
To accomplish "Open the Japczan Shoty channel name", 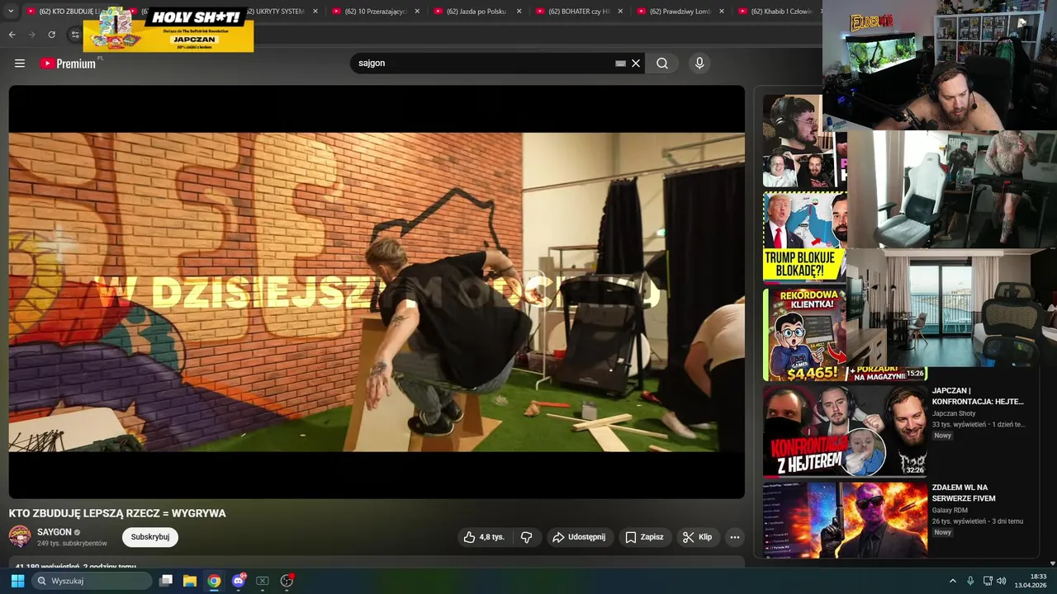I will coord(954,413).
